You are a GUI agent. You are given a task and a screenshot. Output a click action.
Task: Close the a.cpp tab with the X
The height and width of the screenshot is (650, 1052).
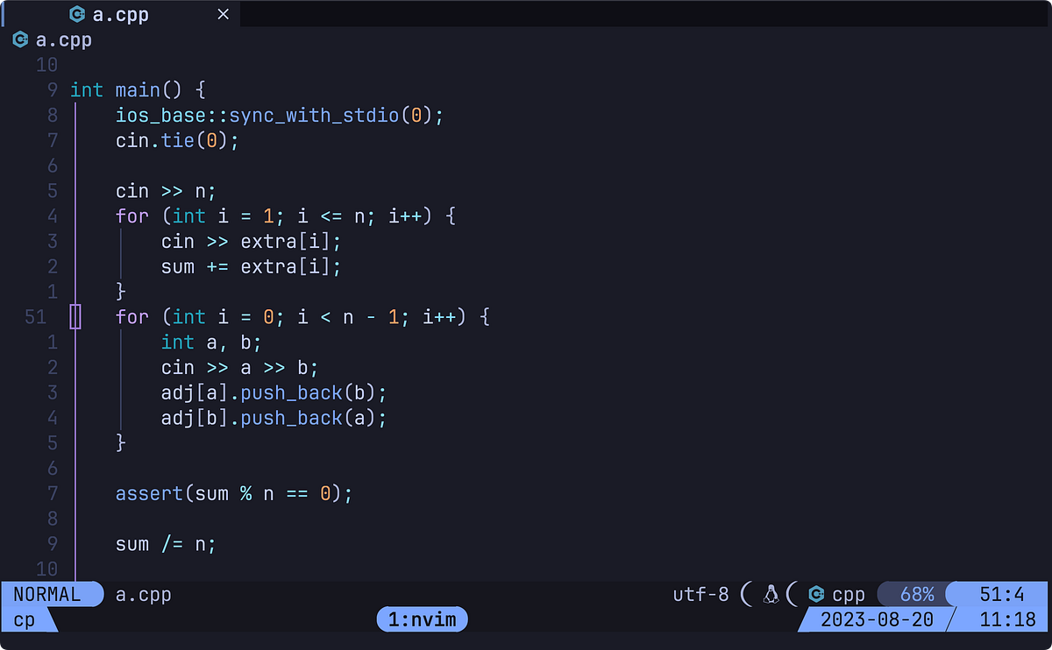point(222,14)
